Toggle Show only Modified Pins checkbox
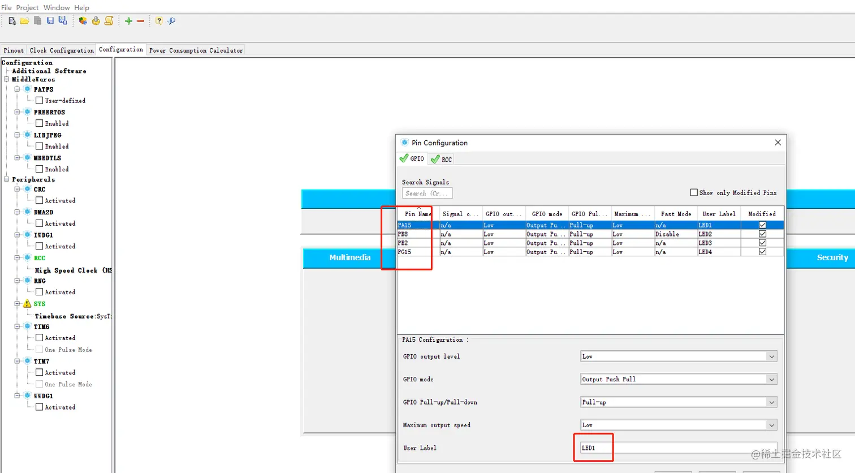855x473 pixels. (694, 192)
